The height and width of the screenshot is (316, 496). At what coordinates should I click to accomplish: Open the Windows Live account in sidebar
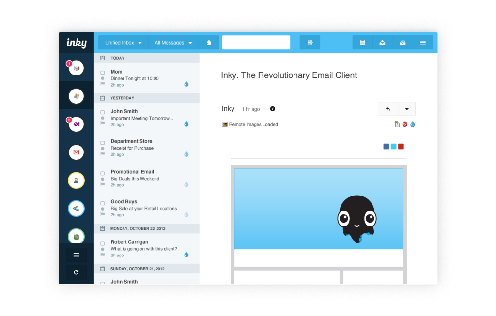76,96
